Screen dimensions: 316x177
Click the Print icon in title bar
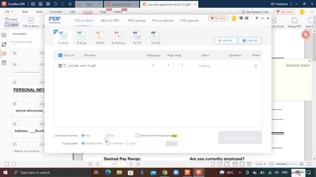coord(48,4)
